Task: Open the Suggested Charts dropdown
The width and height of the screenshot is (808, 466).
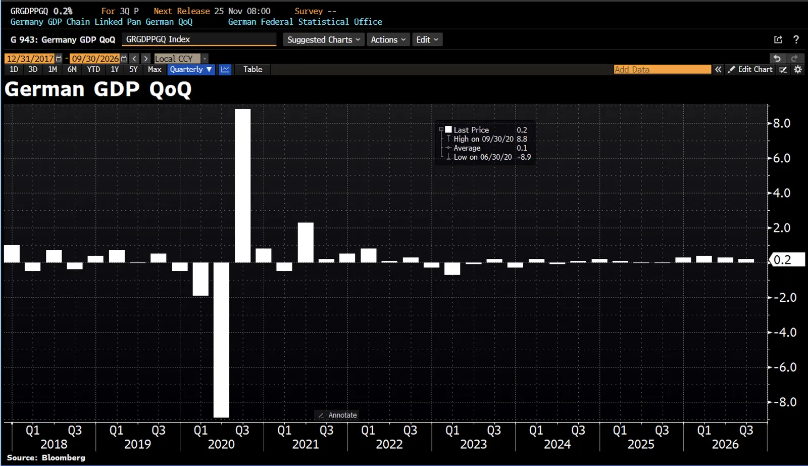Action: coord(324,39)
